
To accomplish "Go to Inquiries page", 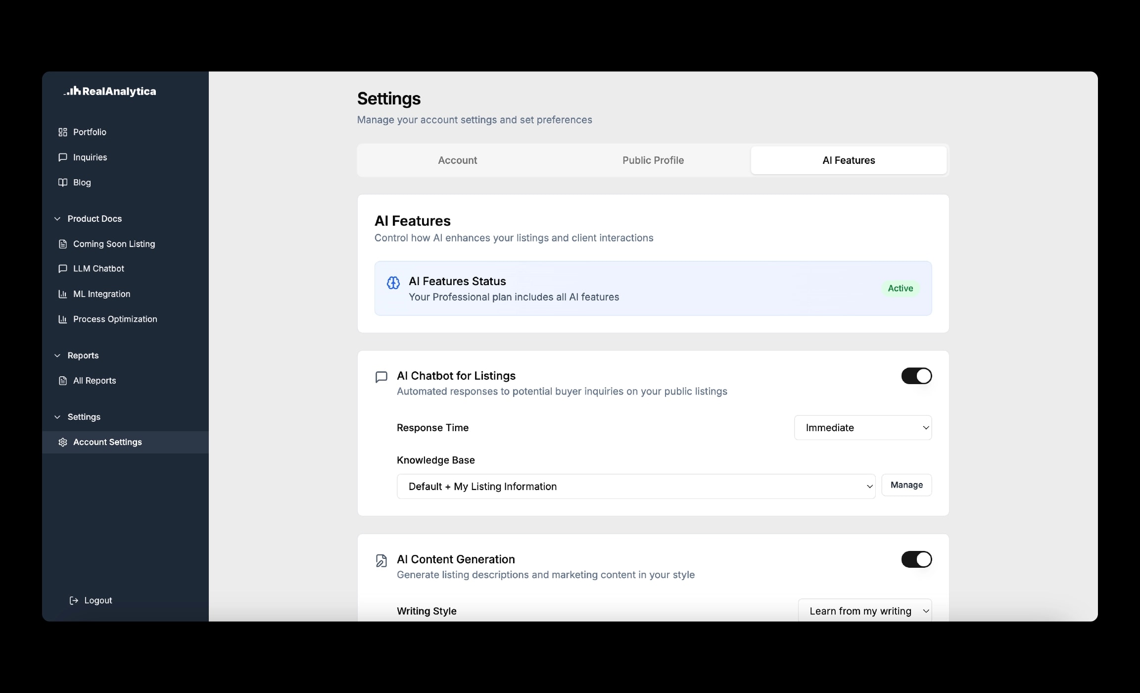I will [125, 157].
